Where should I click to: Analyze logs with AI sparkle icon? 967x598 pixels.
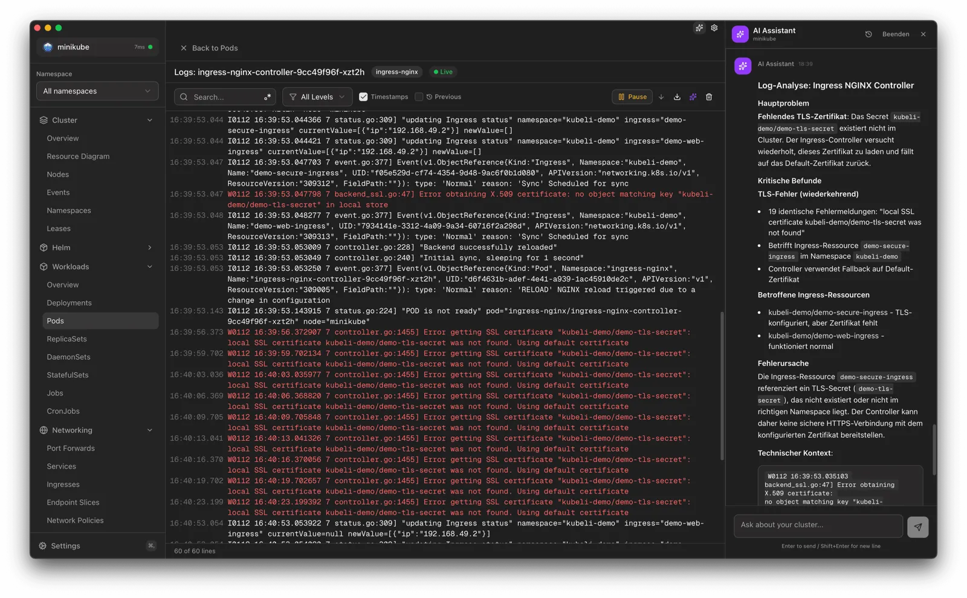693,97
